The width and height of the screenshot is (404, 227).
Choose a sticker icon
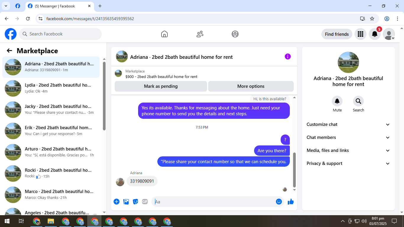pyautogui.click(x=135, y=202)
